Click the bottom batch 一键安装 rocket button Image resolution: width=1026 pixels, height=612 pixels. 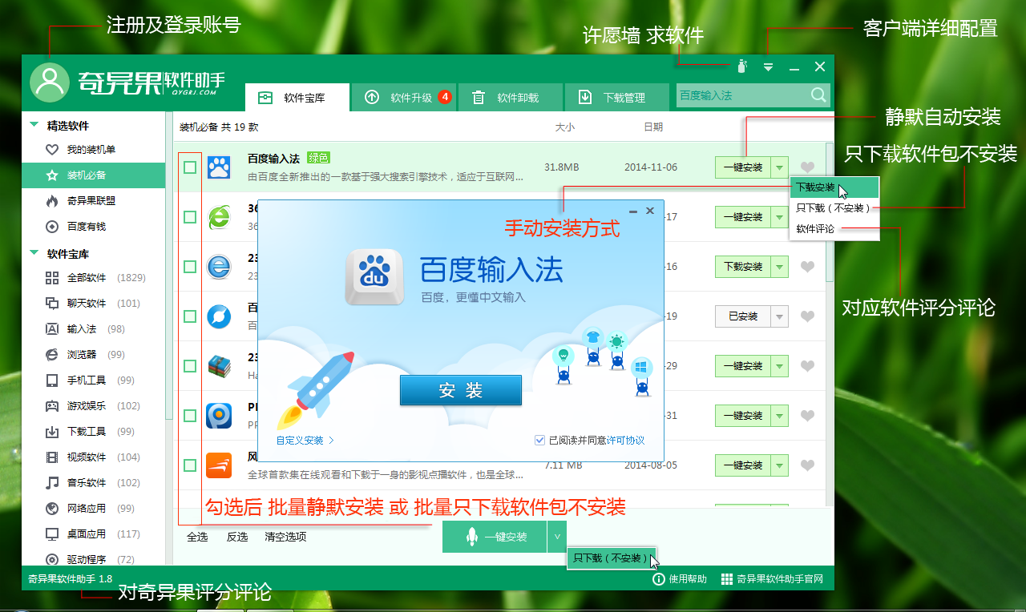point(495,537)
